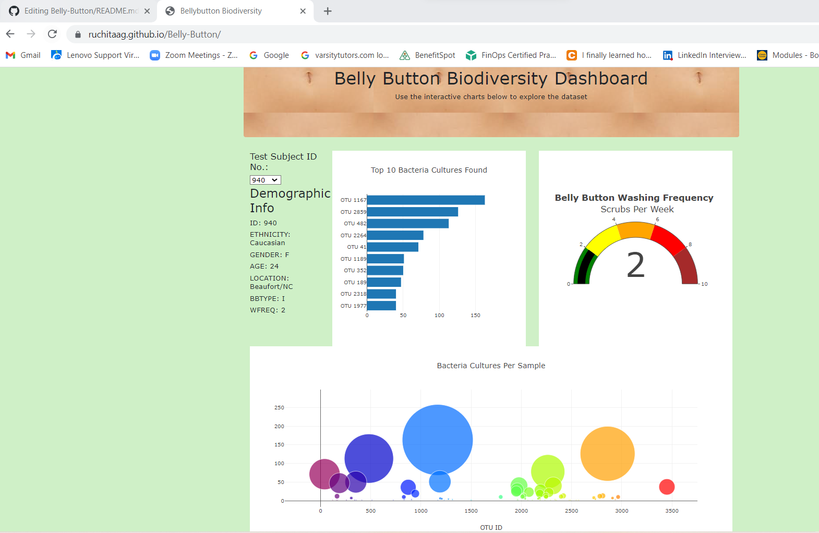Screen dimensions: 819x533
Task: Click the orange gauge segment
Action: pyautogui.click(x=636, y=231)
